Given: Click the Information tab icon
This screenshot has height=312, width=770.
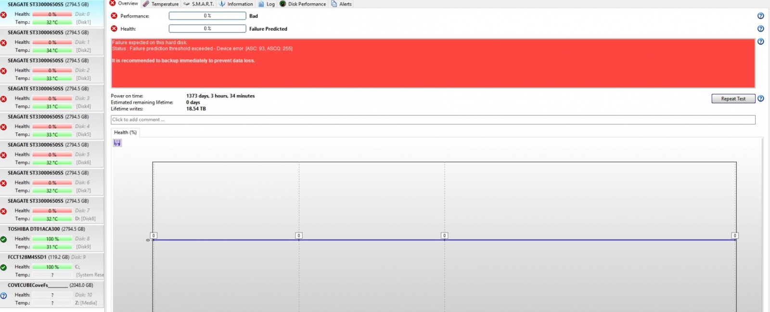Looking at the screenshot, I should click(222, 3).
